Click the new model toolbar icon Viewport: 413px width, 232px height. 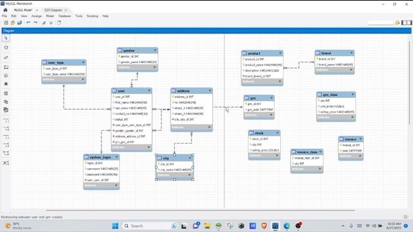[6, 23]
